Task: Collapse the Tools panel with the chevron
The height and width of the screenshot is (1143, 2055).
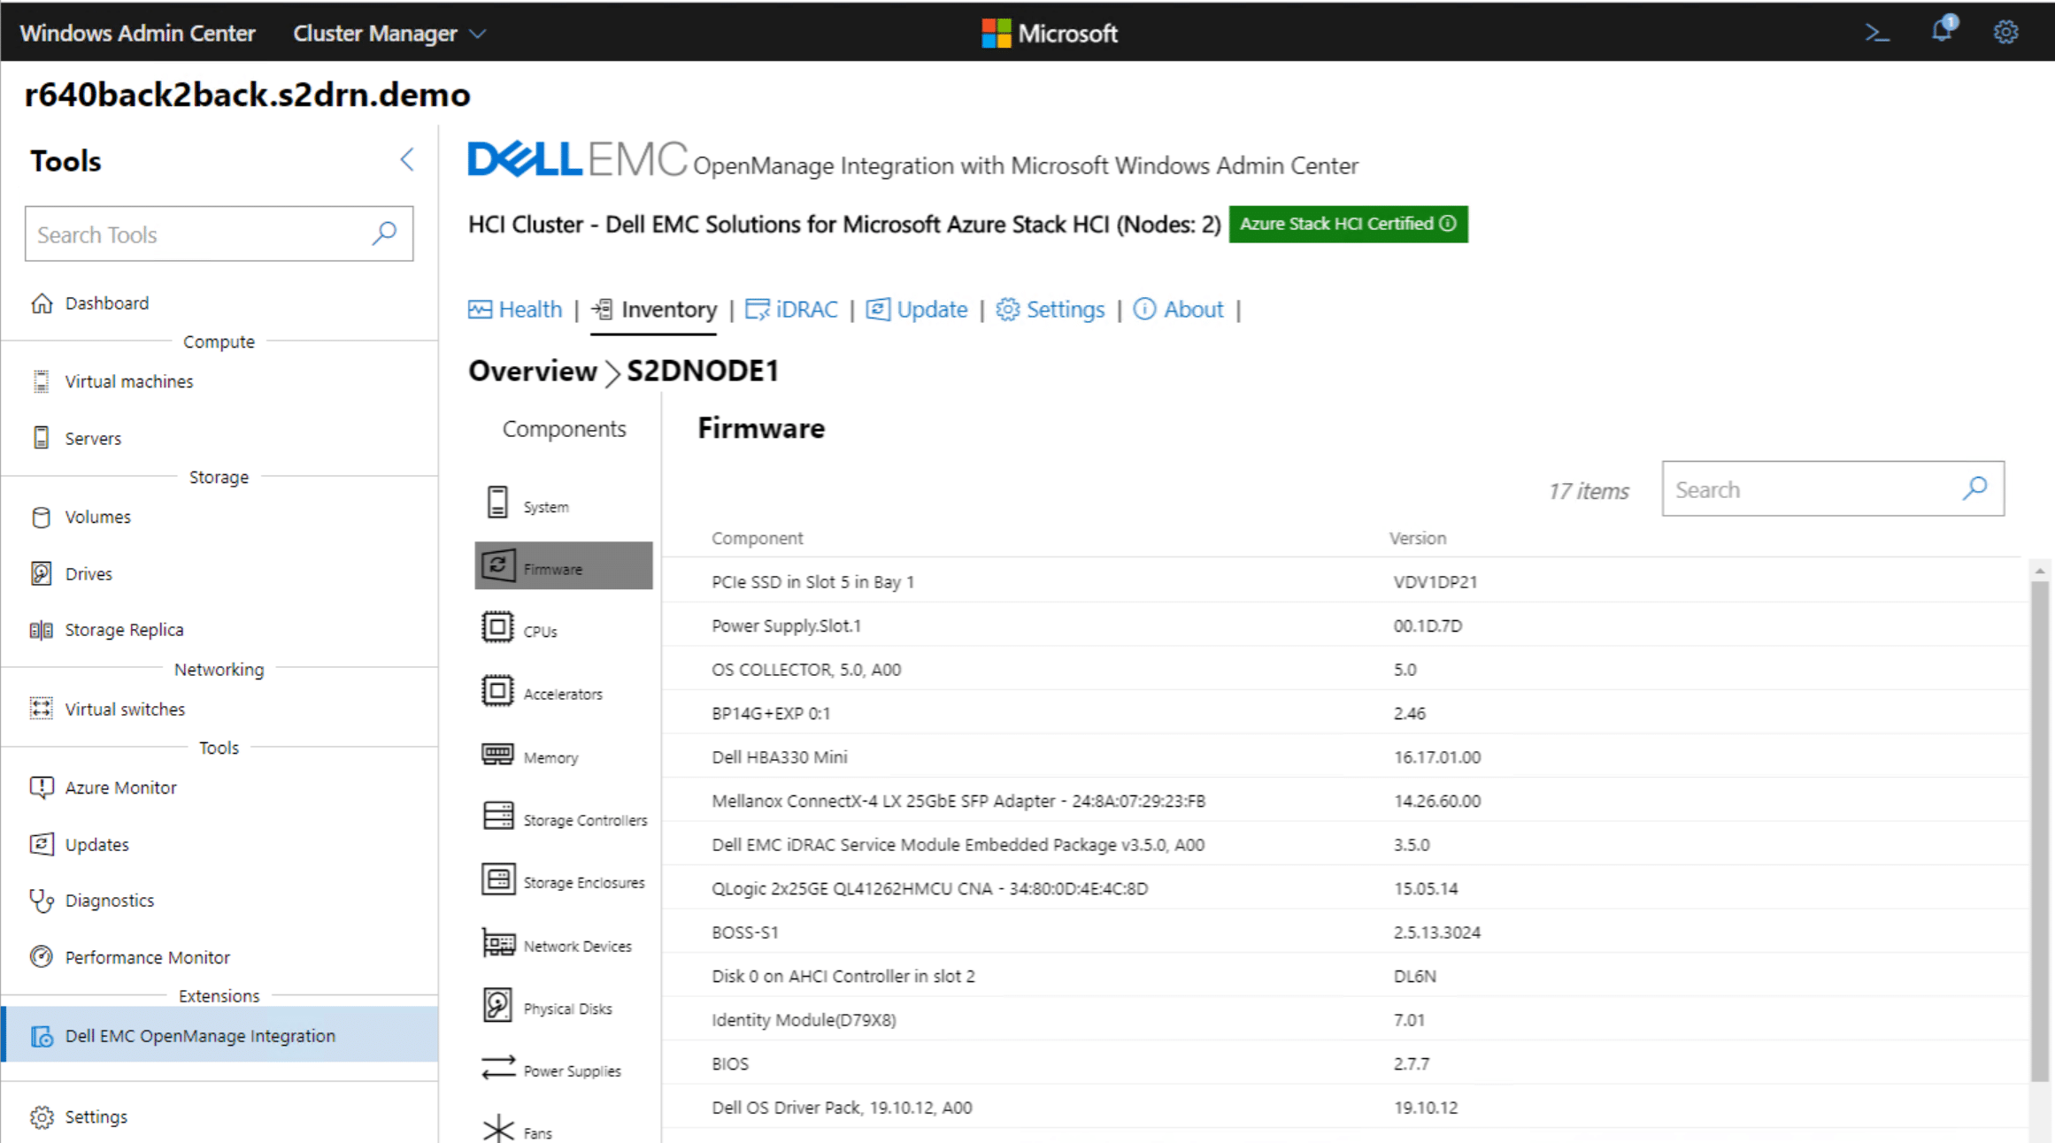Action: coord(406,160)
